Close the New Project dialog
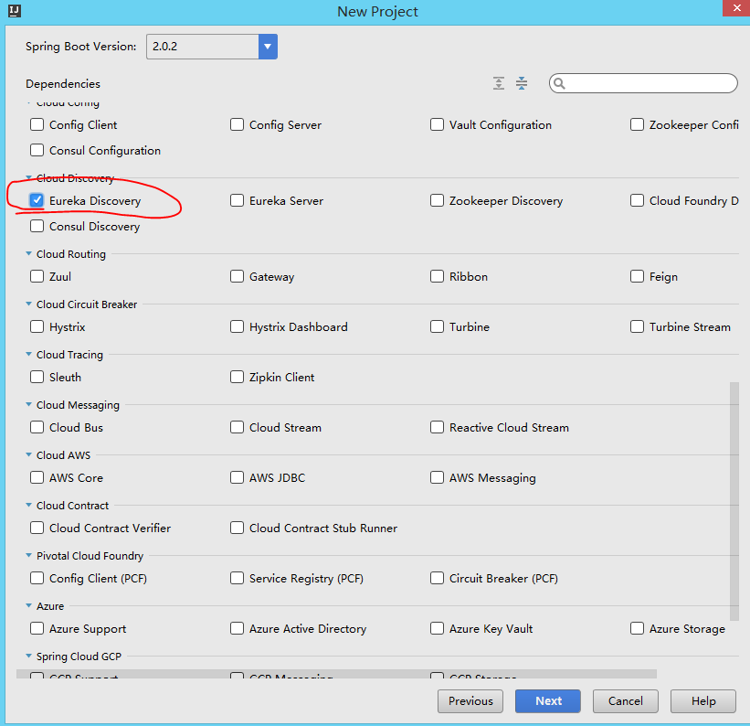The image size is (750, 726). [x=736, y=8]
